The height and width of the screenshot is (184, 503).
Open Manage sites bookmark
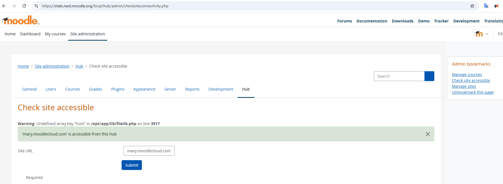point(464,86)
